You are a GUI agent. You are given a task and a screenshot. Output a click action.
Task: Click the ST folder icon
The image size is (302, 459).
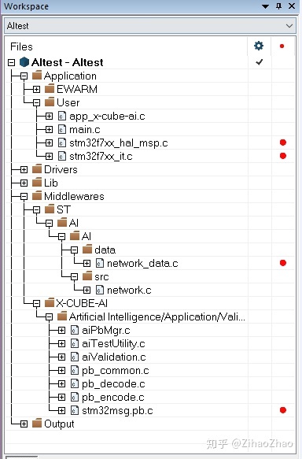50,209
